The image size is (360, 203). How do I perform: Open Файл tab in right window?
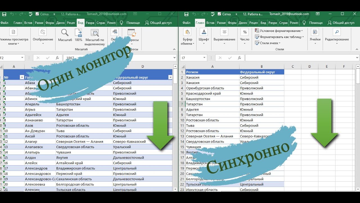click(x=186, y=23)
